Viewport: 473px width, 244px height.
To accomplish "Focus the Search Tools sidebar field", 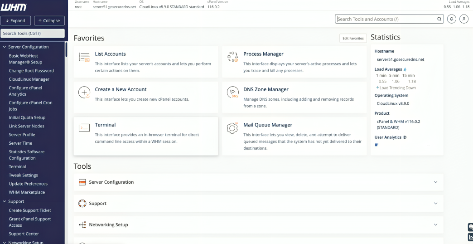I will coord(32,33).
